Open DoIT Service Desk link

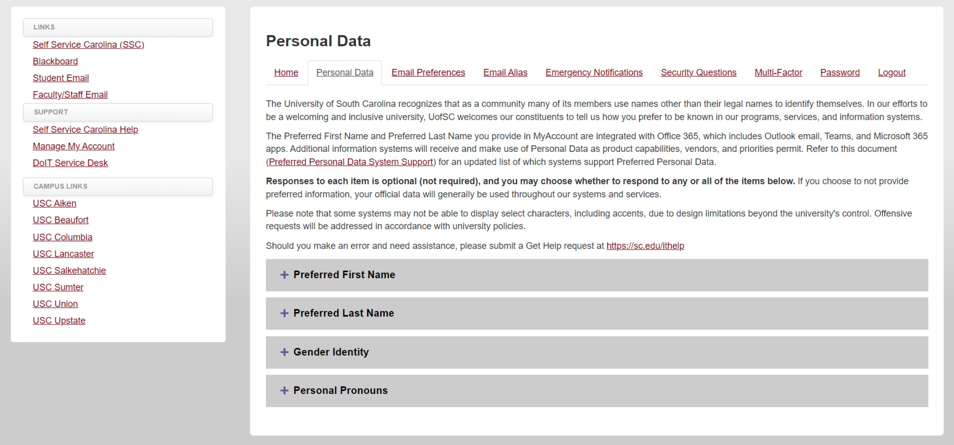70,163
